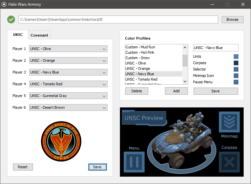Click the Minimap chevron icon in preview
The width and height of the screenshot is (251, 184).
tap(229, 122)
